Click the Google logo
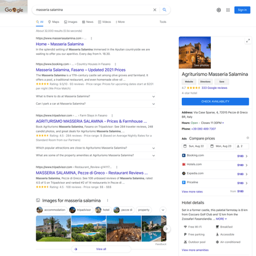Screen dimensions: 256x256 coord(14,10)
